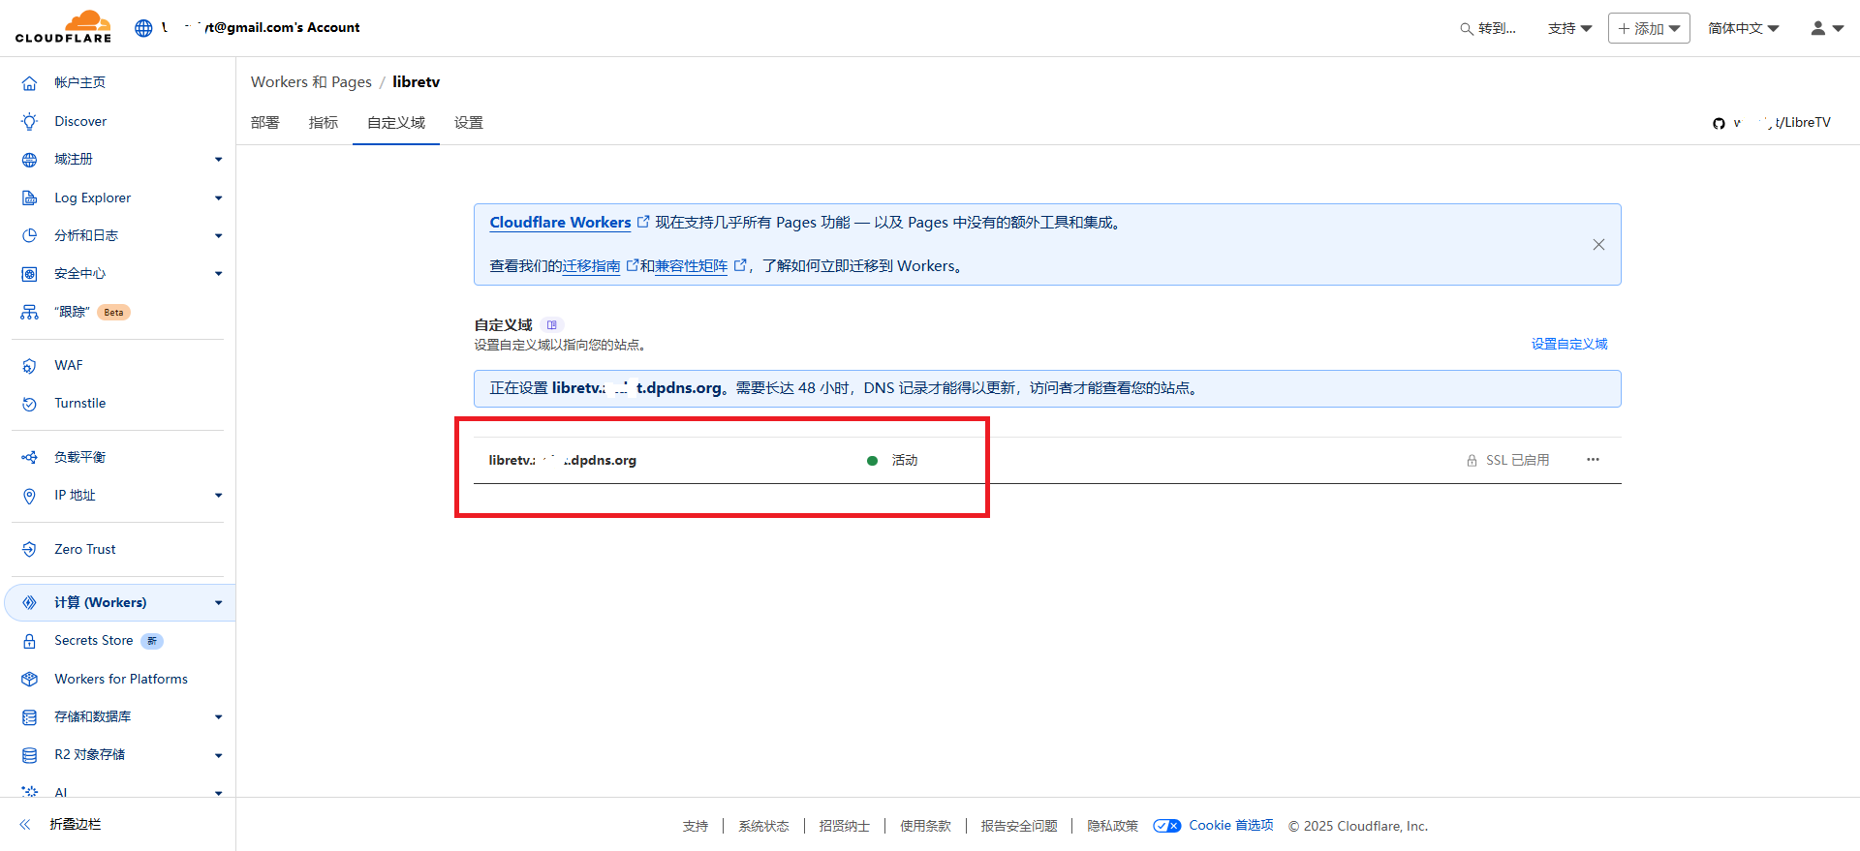Click the 设置自定义域 link
This screenshot has width=1860, height=851.
click(1568, 344)
